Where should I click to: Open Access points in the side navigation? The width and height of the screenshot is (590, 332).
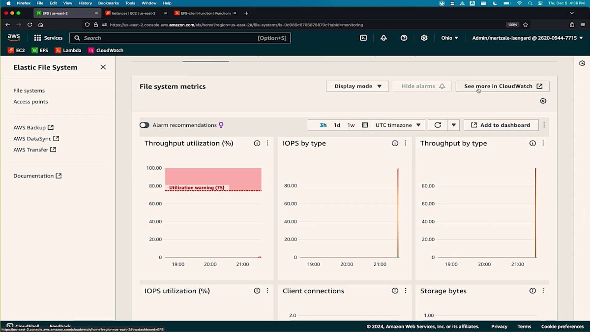tap(30, 102)
